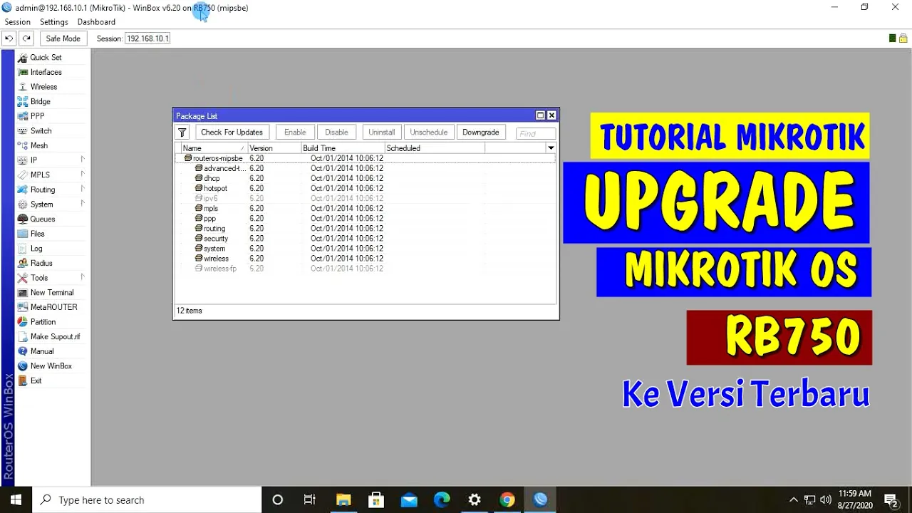
Task: Open Microsoft Edge from the taskbar
Action: 442,499
